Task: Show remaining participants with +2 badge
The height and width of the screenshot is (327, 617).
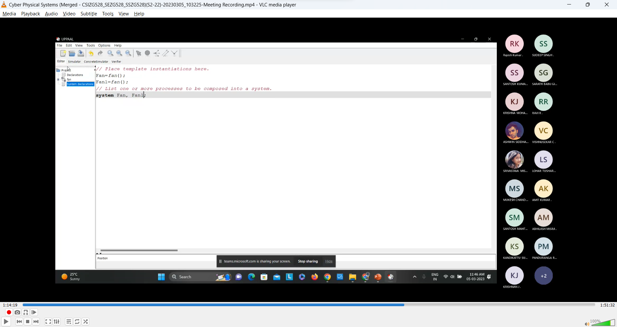Action: coord(543,276)
